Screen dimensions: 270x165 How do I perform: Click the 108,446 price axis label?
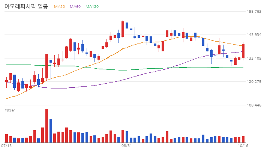pyautogui.click(x=254, y=105)
